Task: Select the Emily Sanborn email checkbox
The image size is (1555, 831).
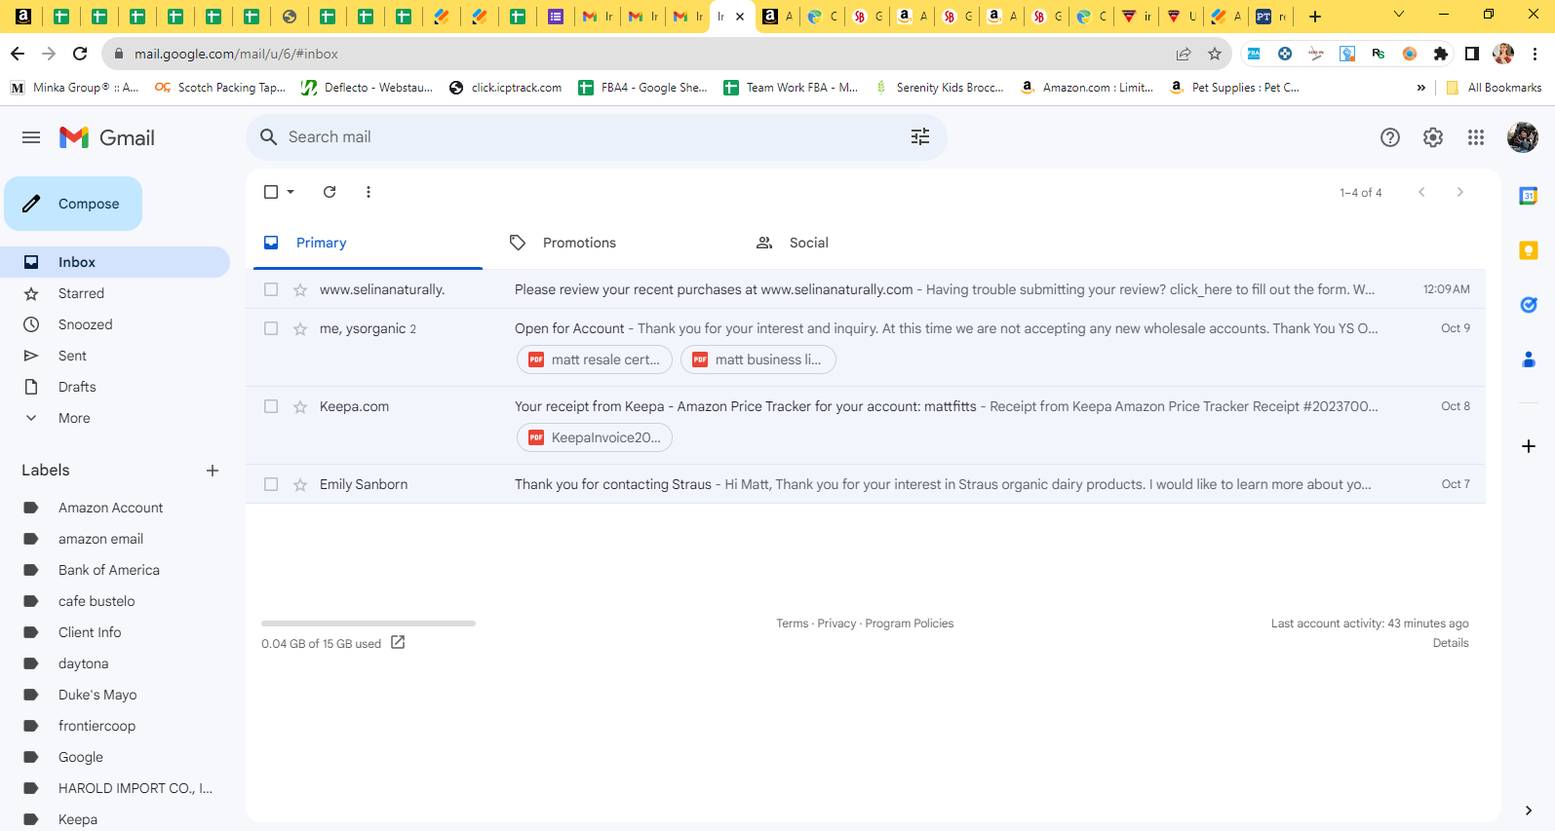Action: pyautogui.click(x=271, y=484)
